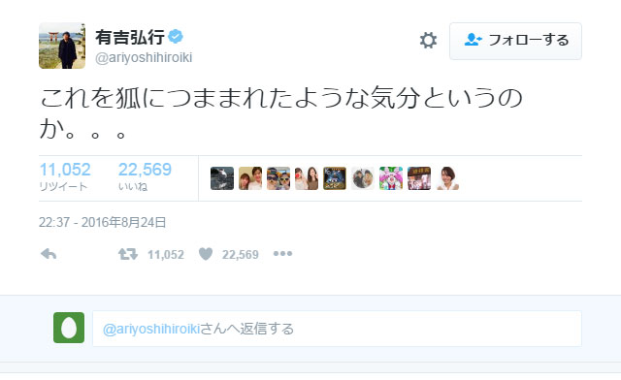
Task: Click first liker avatar with dolphin
Action: 222,178
